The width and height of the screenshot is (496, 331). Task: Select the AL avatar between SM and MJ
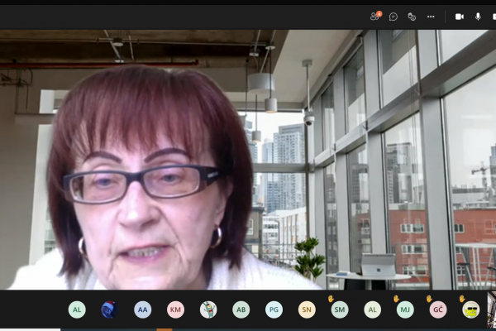point(372,309)
